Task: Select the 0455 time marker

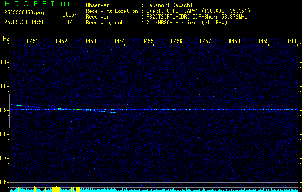Action: [x=148, y=42]
